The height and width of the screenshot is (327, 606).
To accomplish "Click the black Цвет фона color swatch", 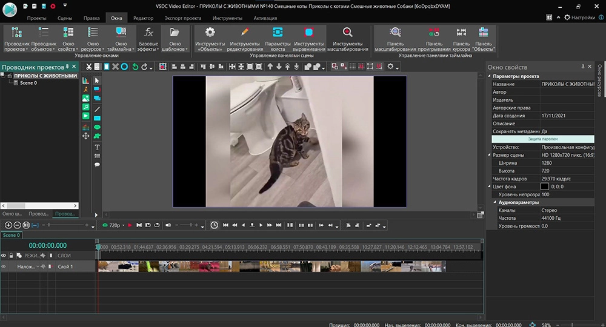I will click(x=544, y=187).
